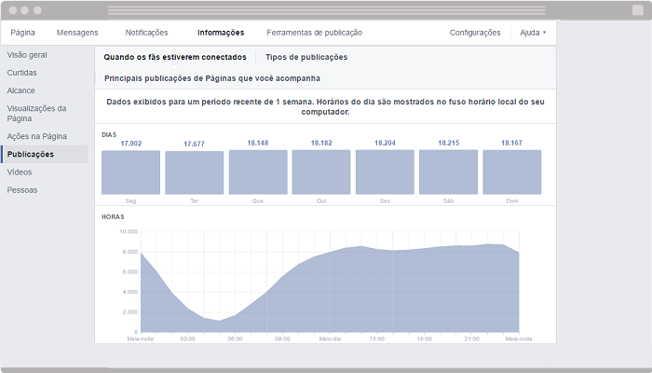652x373 pixels.
Task: Open the Página tab
Action: pyautogui.click(x=22, y=33)
